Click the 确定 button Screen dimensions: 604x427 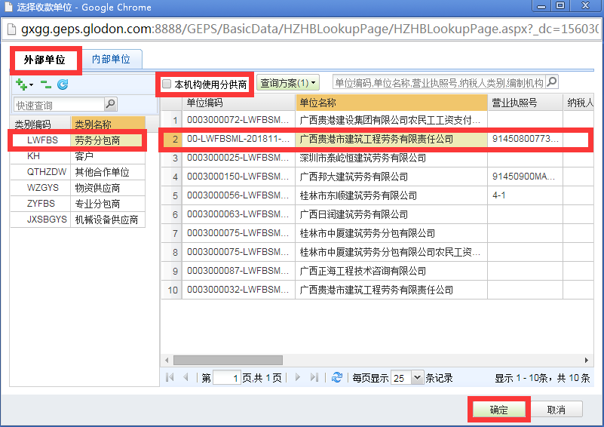click(x=499, y=410)
